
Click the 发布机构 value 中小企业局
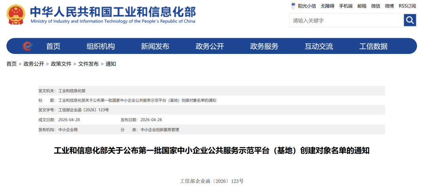68,130
